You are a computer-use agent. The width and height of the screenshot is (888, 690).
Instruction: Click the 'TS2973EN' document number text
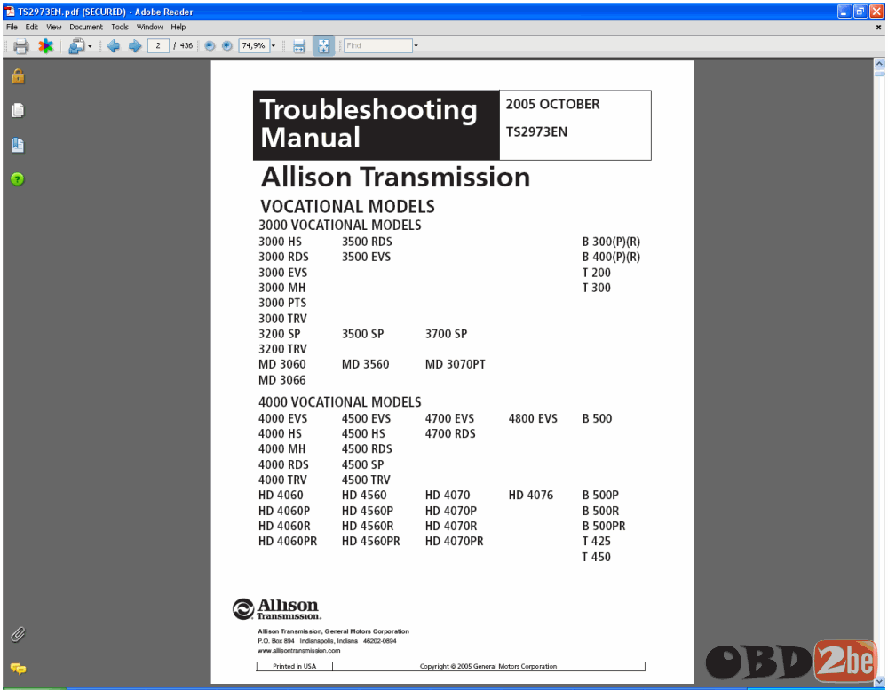[536, 131]
